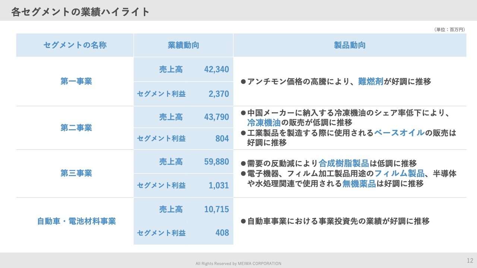The height and width of the screenshot is (268, 477).
Task: Select sales value 59,880
Action: [x=217, y=162]
